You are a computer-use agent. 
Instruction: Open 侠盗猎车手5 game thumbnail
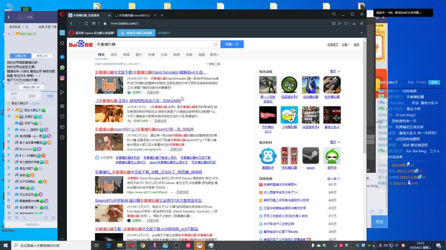click(289, 85)
